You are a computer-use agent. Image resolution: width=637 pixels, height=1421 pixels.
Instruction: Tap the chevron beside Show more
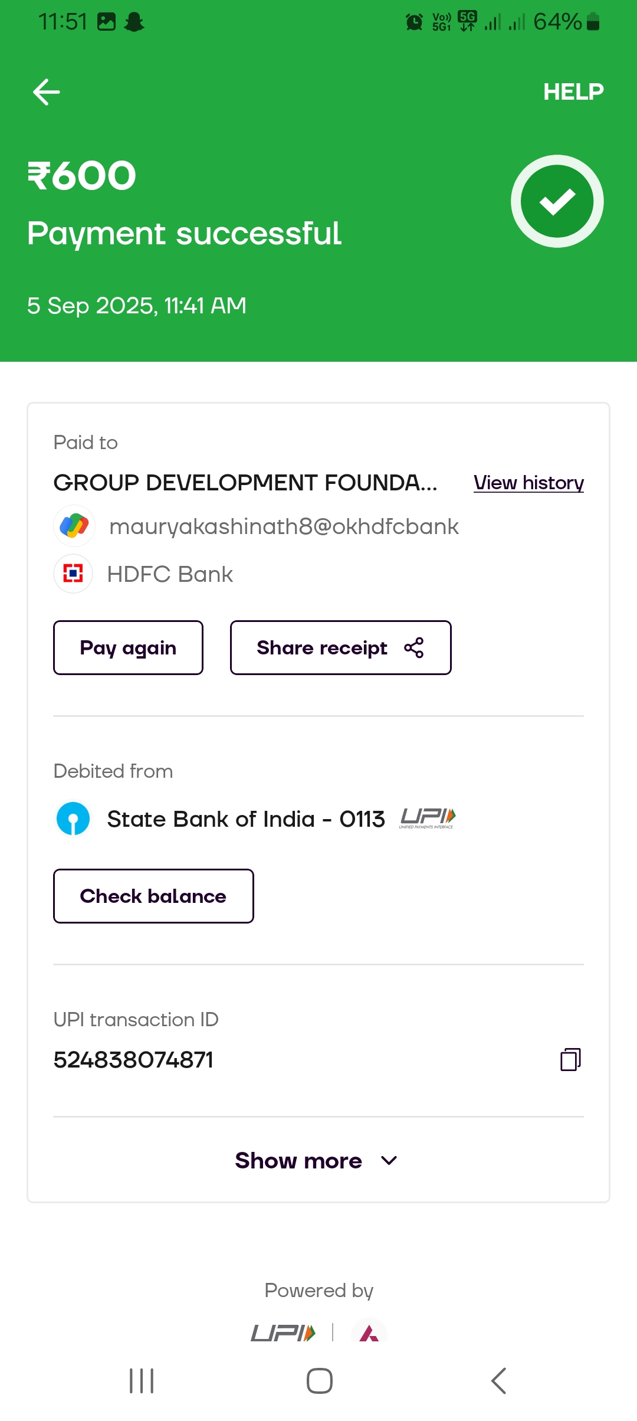click(389, 1161)
